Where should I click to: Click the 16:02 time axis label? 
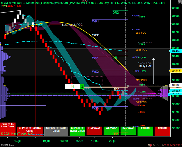pyautogui.click(x=79, y=141)
